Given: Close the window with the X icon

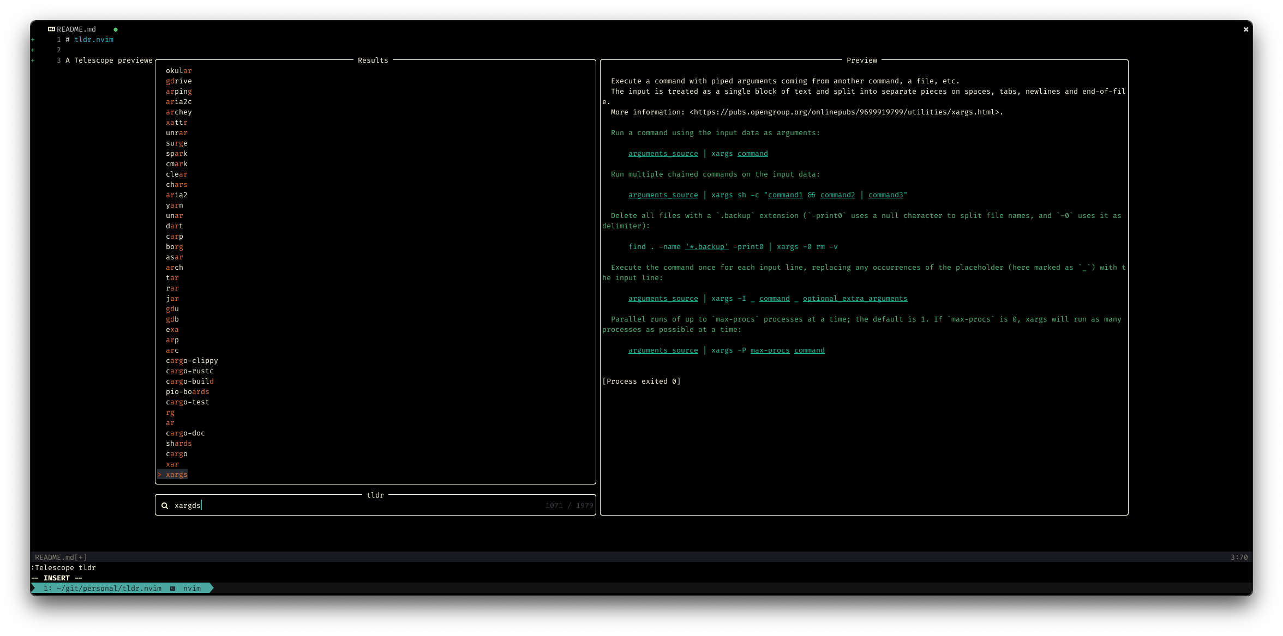Looking at the screenshot, I should (x=1246, y=29).
